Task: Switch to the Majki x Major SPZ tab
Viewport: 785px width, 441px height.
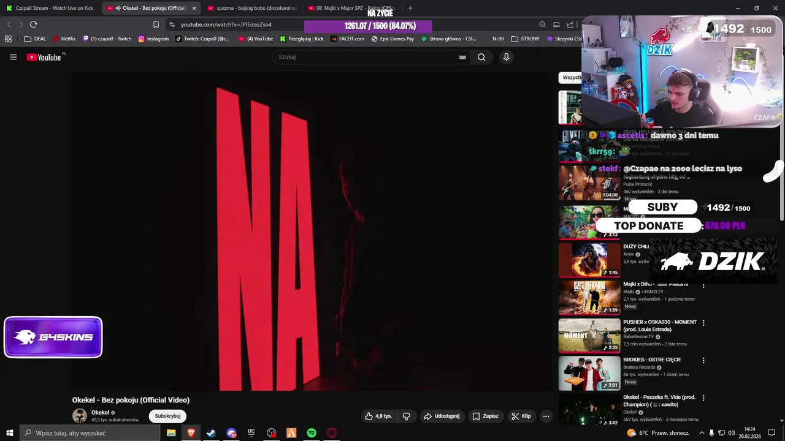Action: tap(351, 8)
